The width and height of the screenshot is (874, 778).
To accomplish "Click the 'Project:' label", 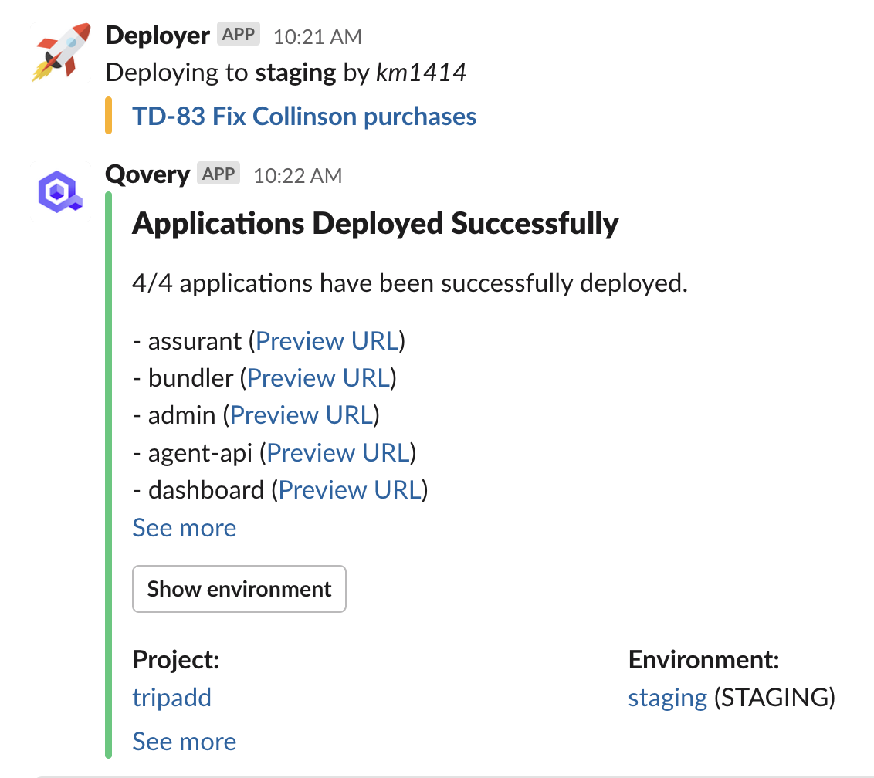I will coord(176,661).
